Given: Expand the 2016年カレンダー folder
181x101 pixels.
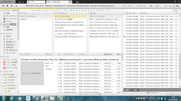Looking at the screenshot, I should coord(3,77).
